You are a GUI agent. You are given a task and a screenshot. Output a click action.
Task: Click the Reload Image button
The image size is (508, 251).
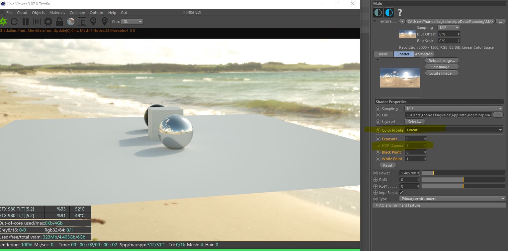click(x=442, y=61)
